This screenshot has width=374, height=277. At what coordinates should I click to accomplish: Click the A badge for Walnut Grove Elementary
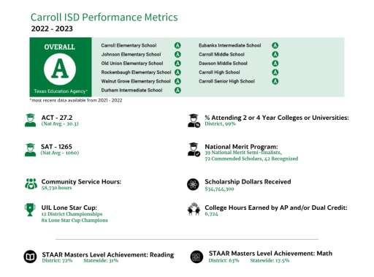[x=178, y=81]
